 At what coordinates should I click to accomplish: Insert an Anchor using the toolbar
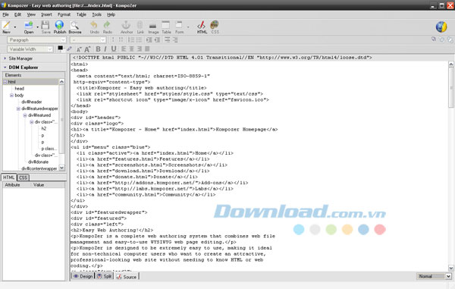click(x=126, y=26)
